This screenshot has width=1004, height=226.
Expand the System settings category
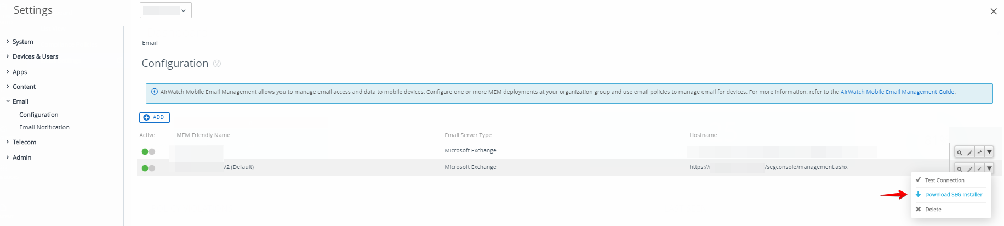pos(22,42)
